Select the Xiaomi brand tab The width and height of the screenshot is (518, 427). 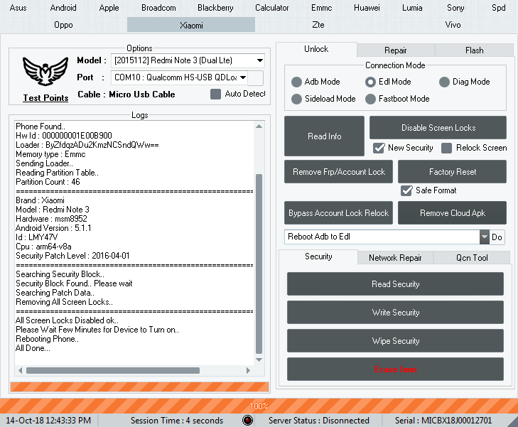pyautogui.click(x=191, y=25)
